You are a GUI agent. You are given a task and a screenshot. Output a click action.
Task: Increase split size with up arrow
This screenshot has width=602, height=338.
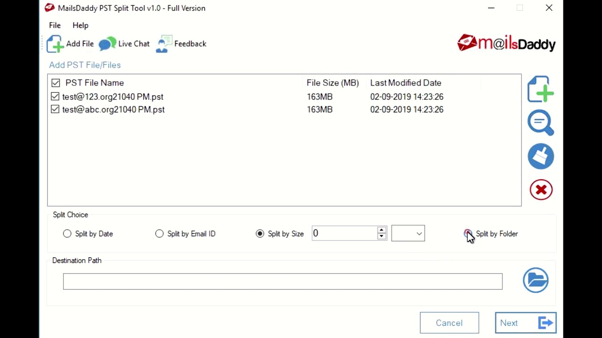click(x=381, y=230)
